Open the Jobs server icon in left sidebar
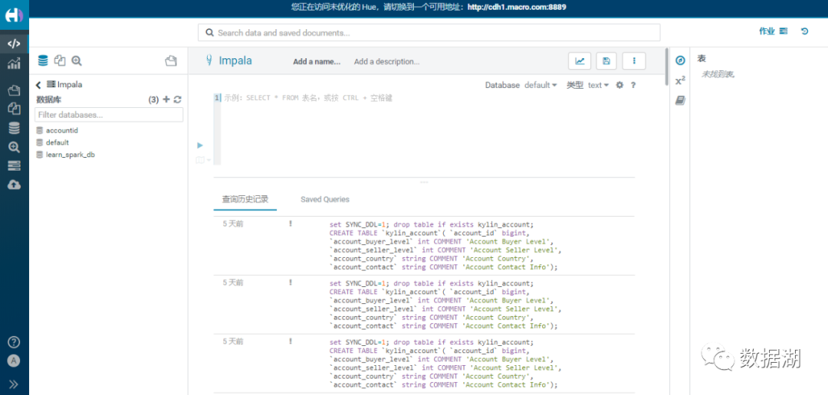Image resolution: width=828 pixels, height=395 pixels. point(15,166)
